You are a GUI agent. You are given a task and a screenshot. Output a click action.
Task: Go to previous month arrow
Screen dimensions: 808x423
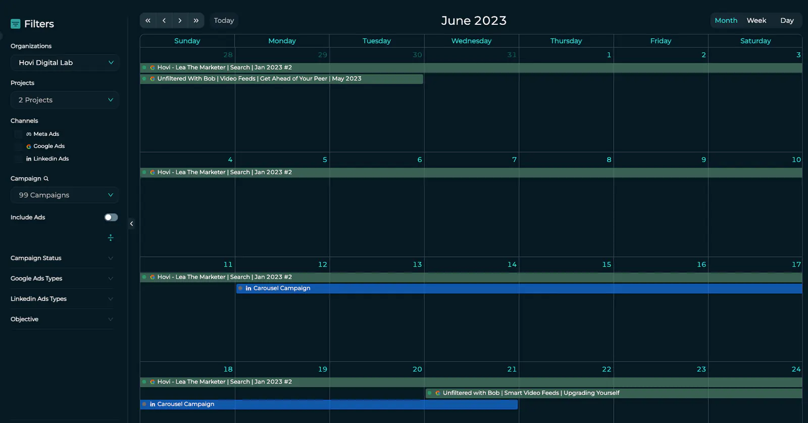(x=164, y=21)
